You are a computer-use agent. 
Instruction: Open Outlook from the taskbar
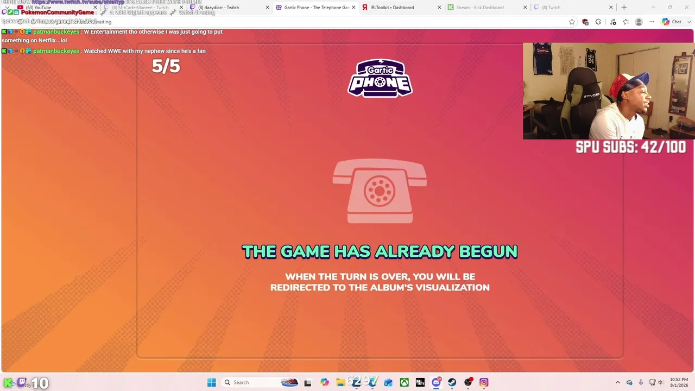388,382
